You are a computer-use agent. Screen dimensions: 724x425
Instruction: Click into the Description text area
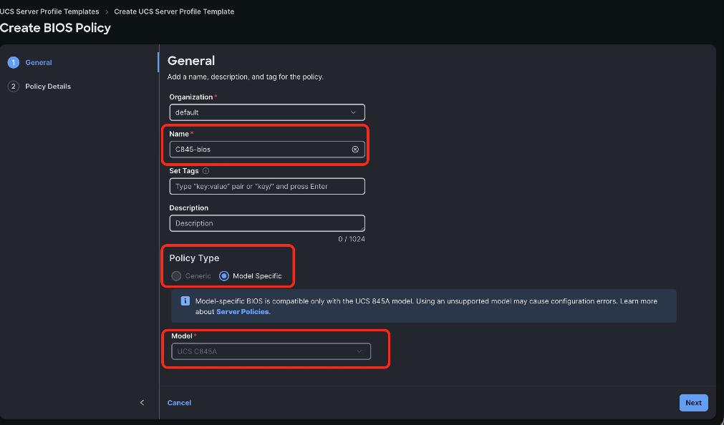(x=267, y=223)
